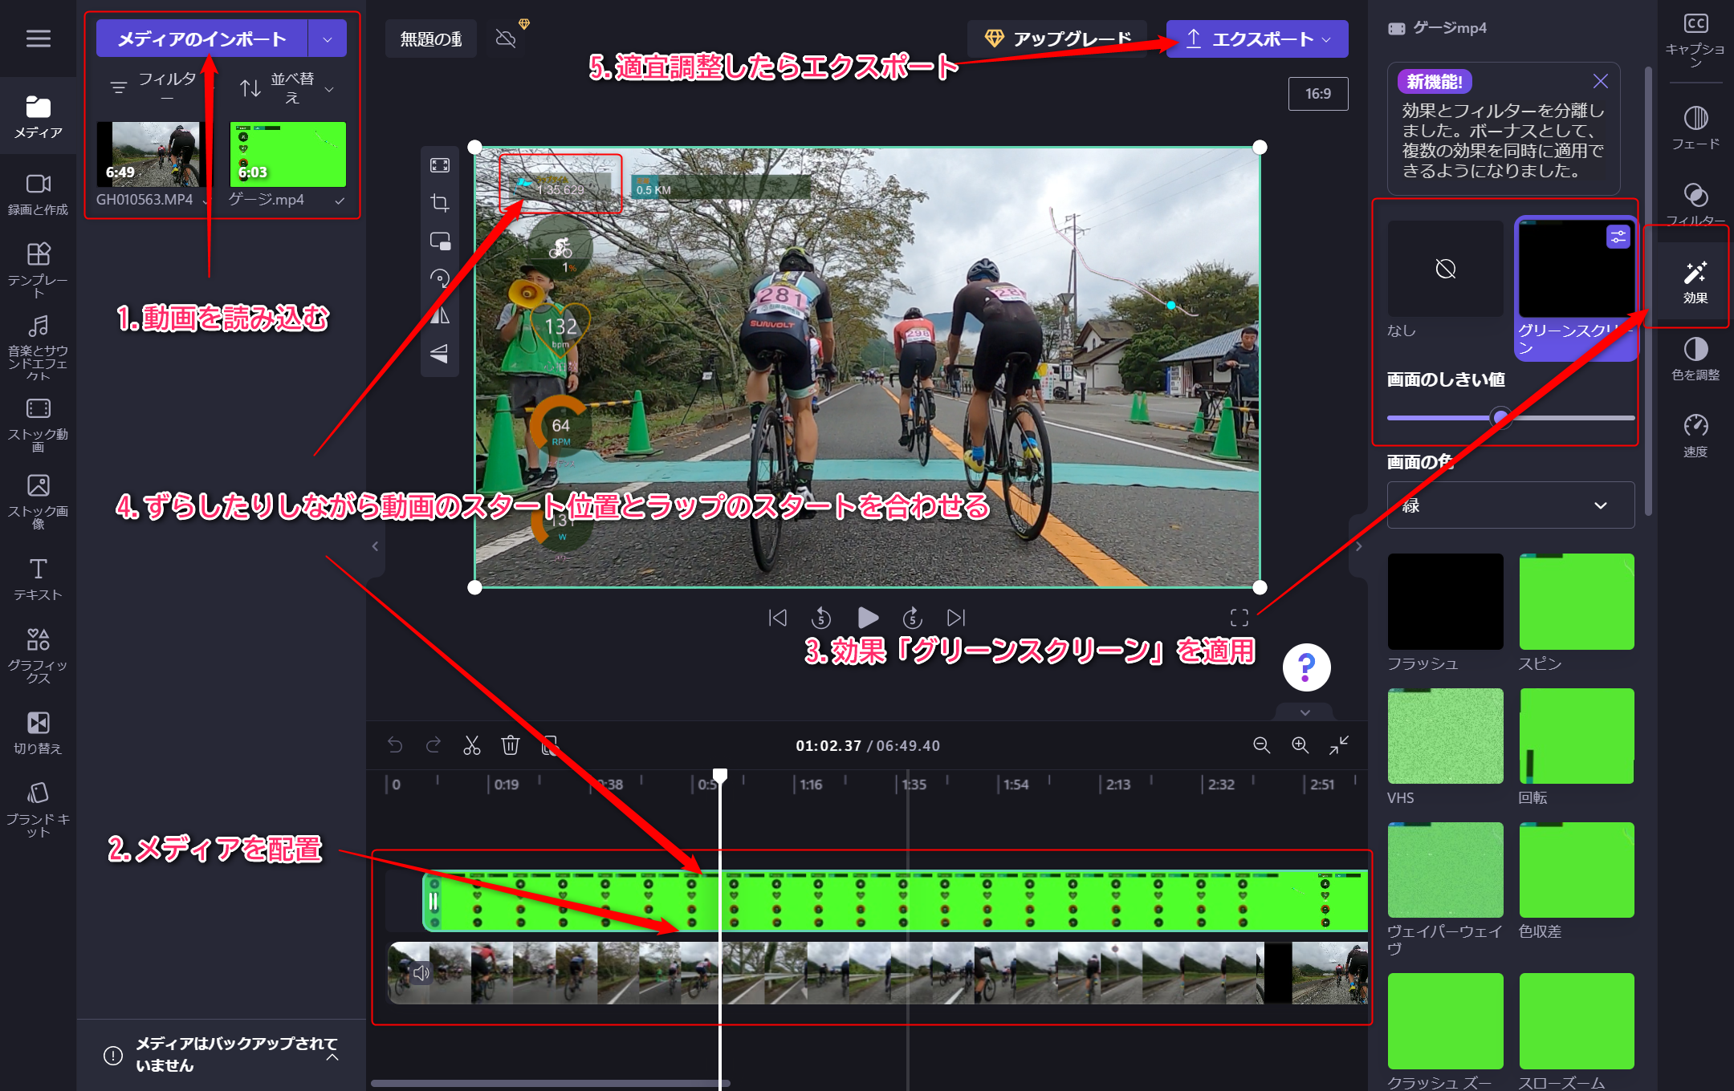Image resolution: width=1734 pixels, height=1091 pixels.
Task: Enter fullscreen preview mode
Action: point(1239,617)
